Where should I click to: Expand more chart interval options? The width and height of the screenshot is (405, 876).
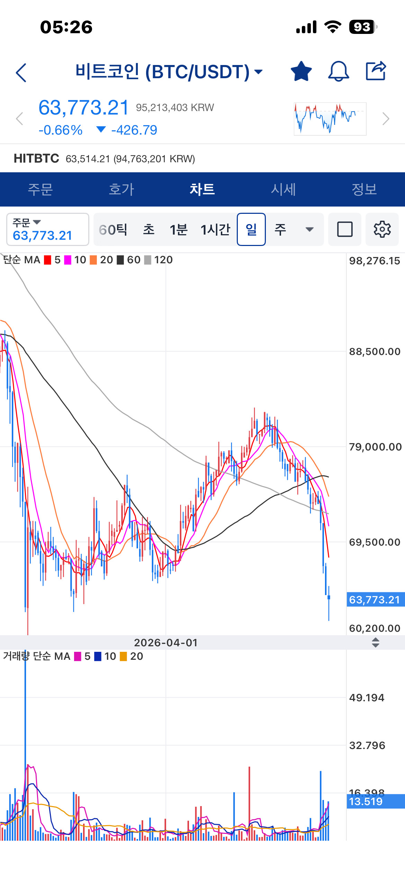309,229
